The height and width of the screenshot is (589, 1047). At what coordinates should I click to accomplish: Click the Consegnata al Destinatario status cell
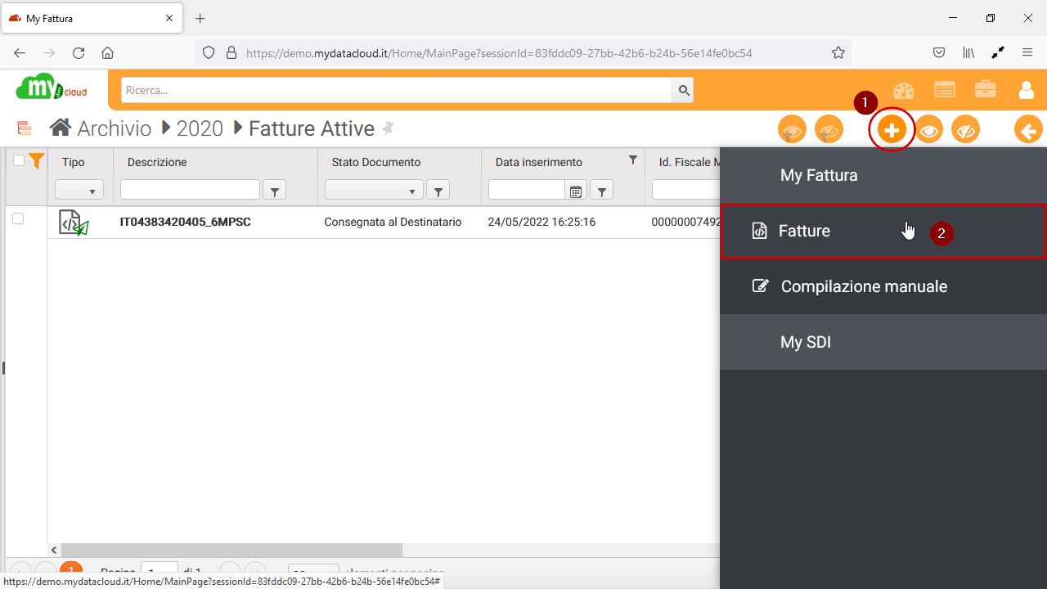click(393, 222)
